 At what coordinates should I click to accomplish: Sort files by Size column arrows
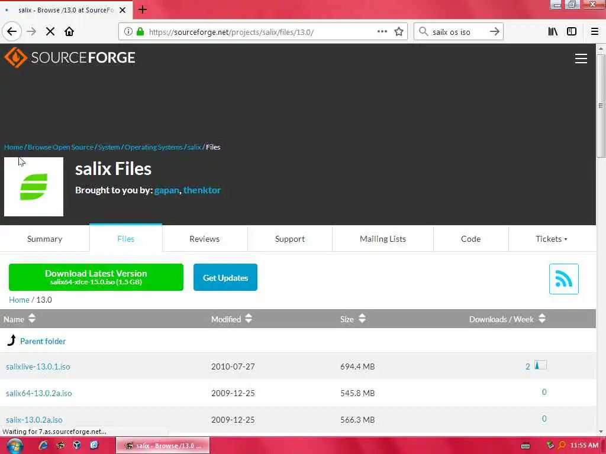click(x=362, y=319)
